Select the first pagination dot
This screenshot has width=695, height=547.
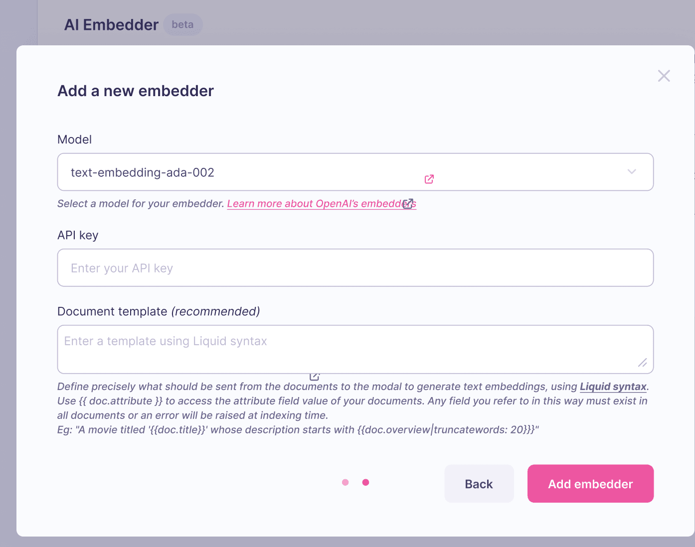coord(345,482)
